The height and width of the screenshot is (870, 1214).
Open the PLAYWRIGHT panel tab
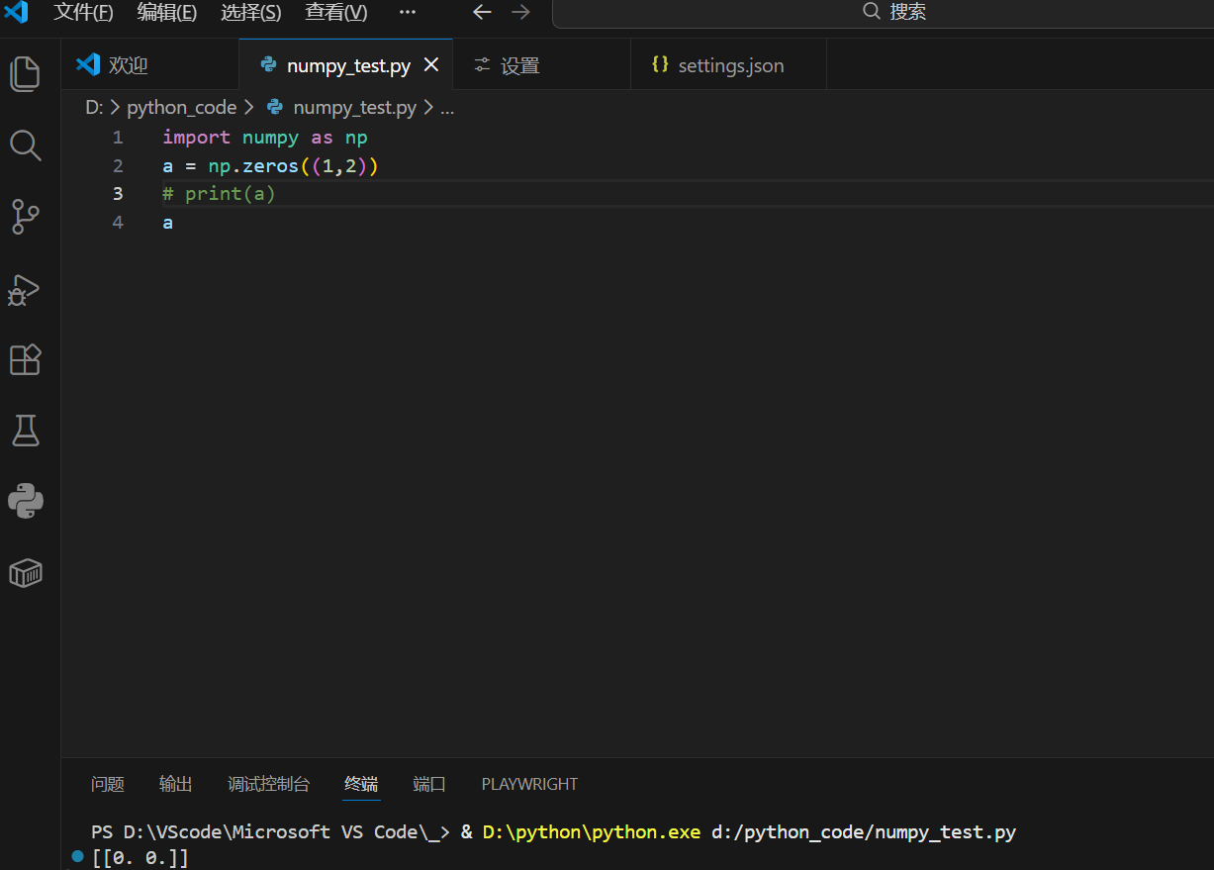click(529, 784)
